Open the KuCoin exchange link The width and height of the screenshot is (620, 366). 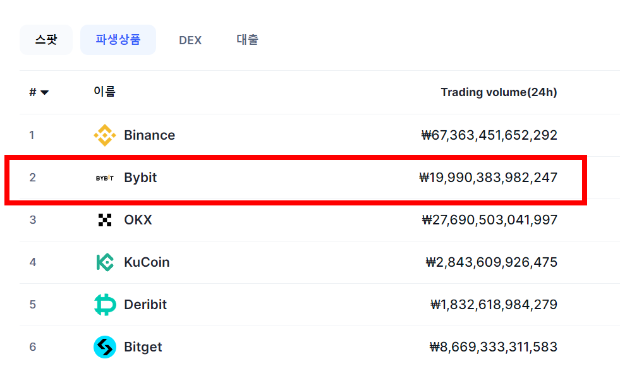147,262
